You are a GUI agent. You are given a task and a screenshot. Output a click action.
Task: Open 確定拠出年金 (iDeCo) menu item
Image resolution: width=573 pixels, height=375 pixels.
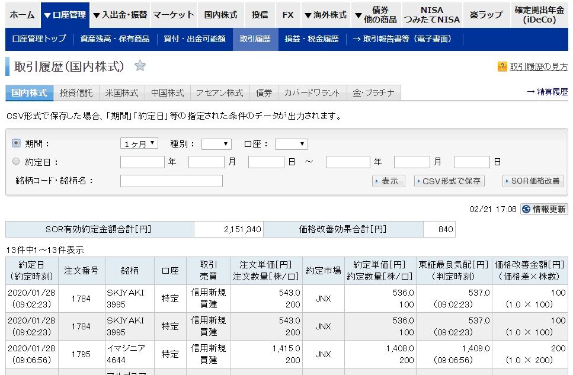[539, 15]
